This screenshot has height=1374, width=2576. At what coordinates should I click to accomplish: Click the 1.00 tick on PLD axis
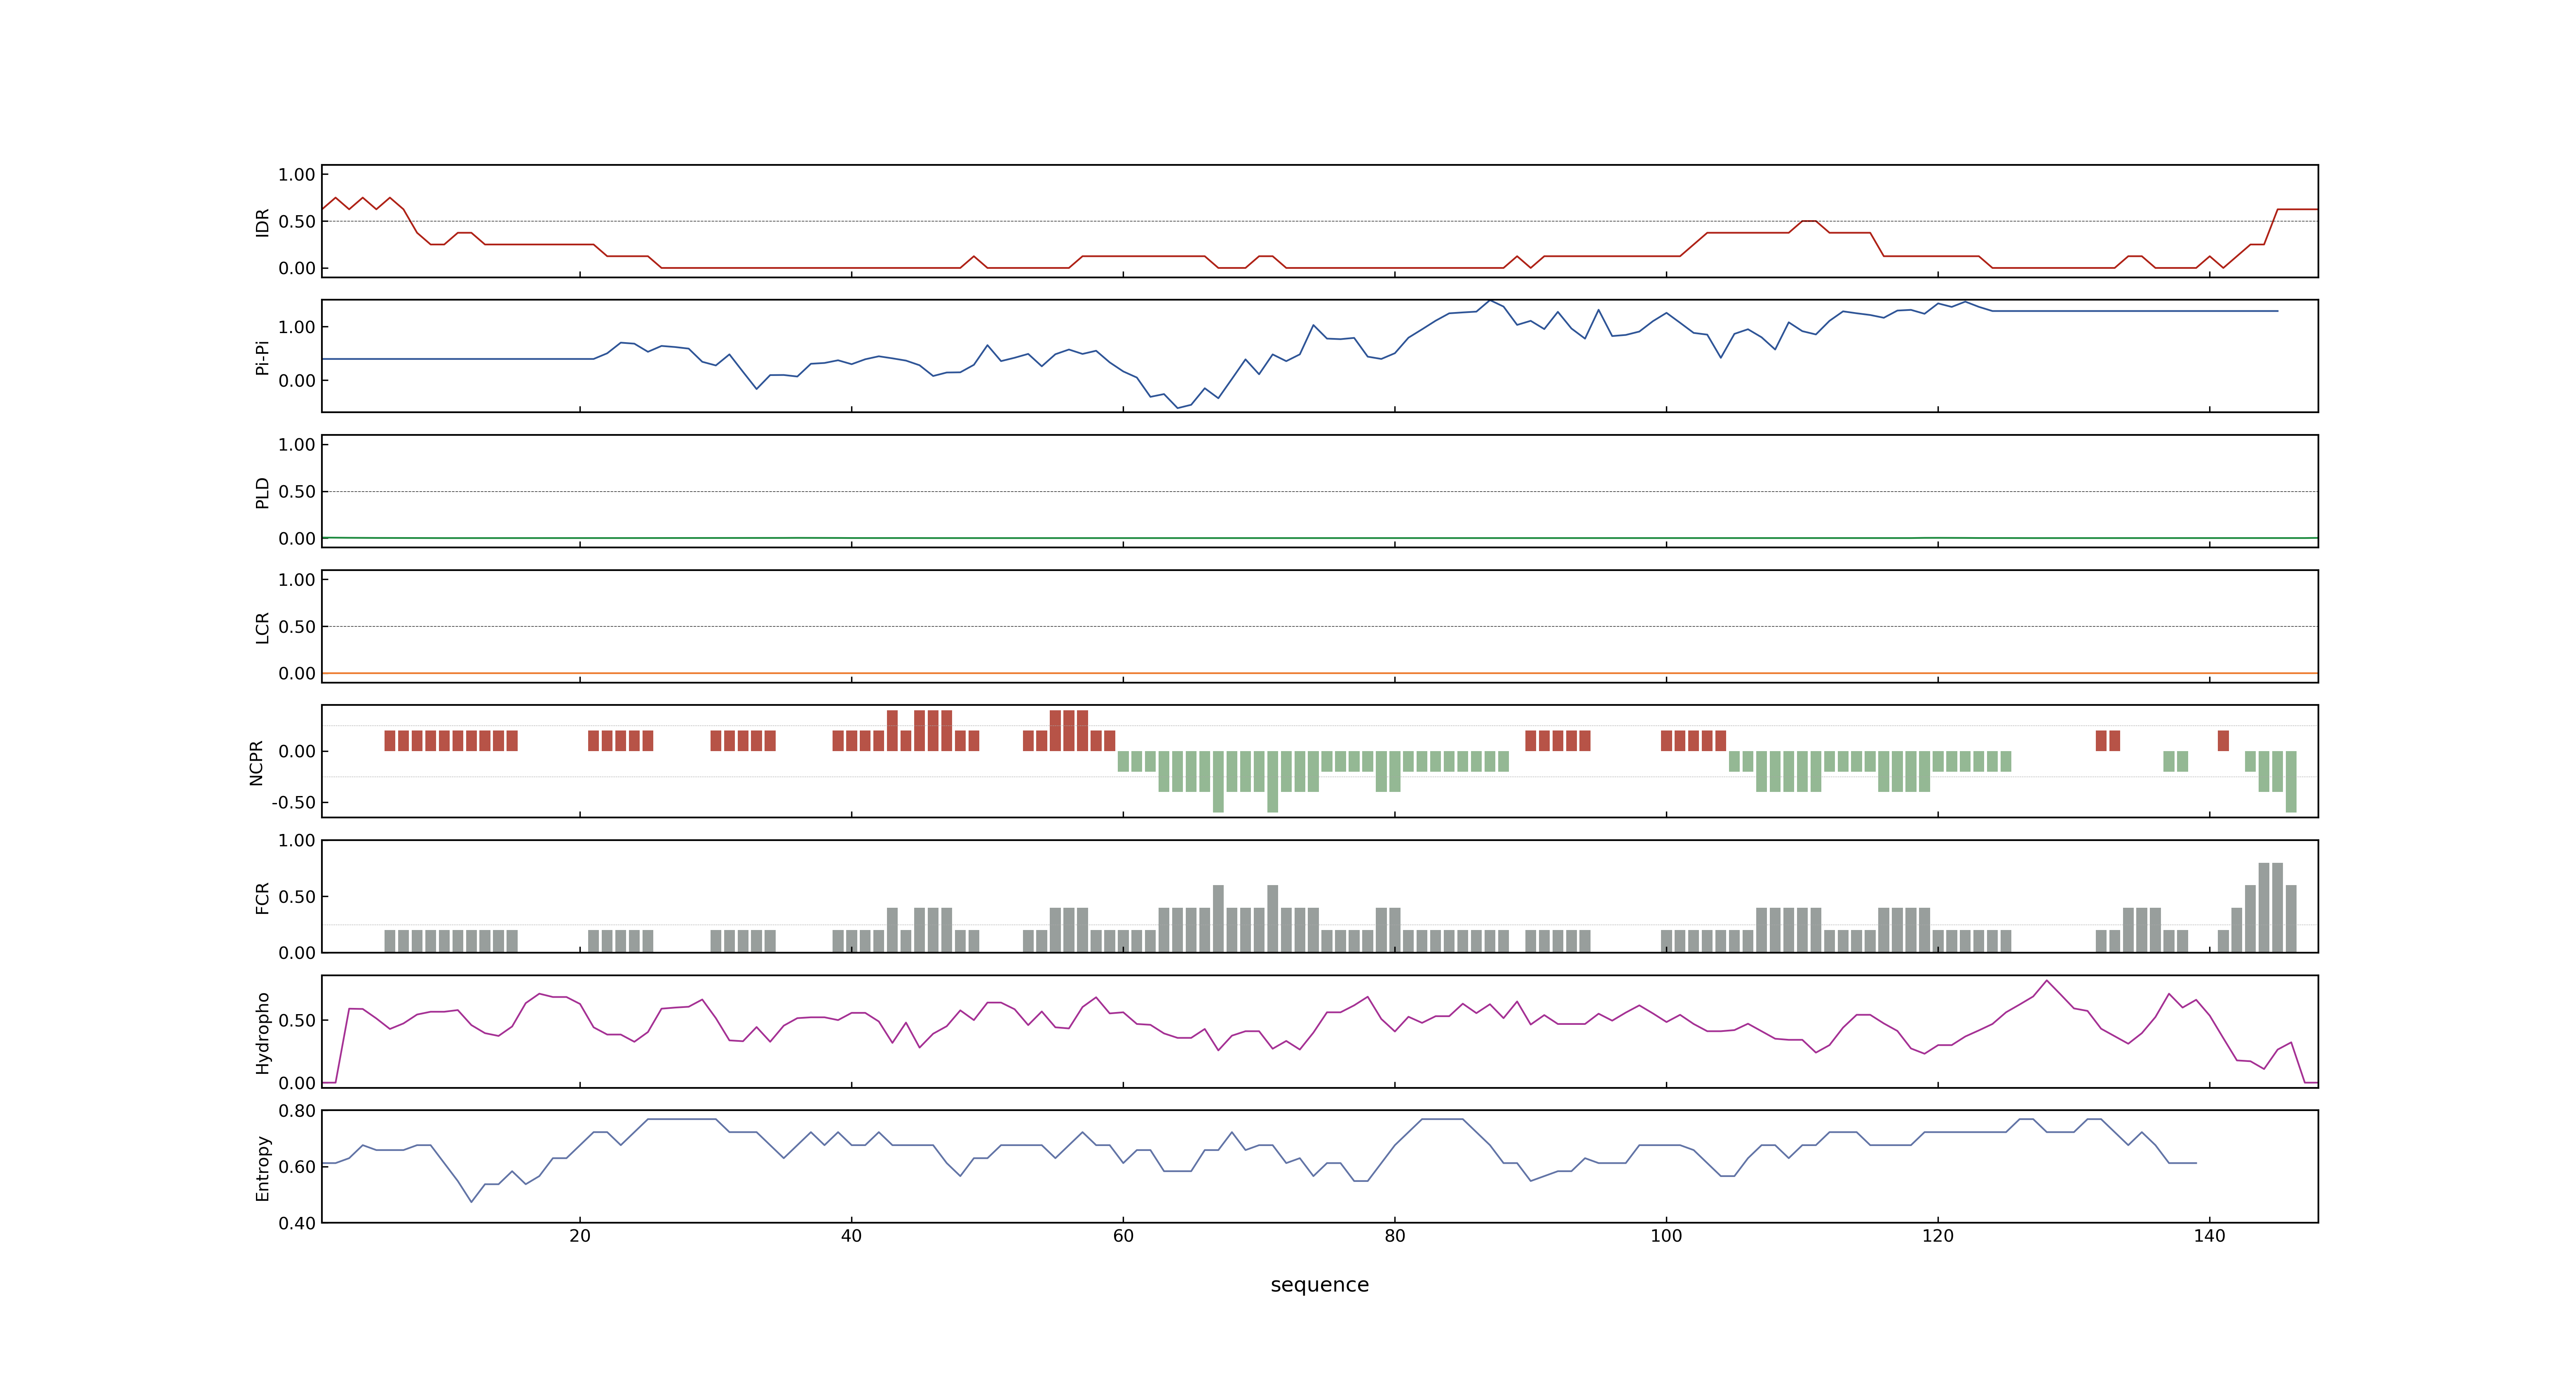click(297, 445)
